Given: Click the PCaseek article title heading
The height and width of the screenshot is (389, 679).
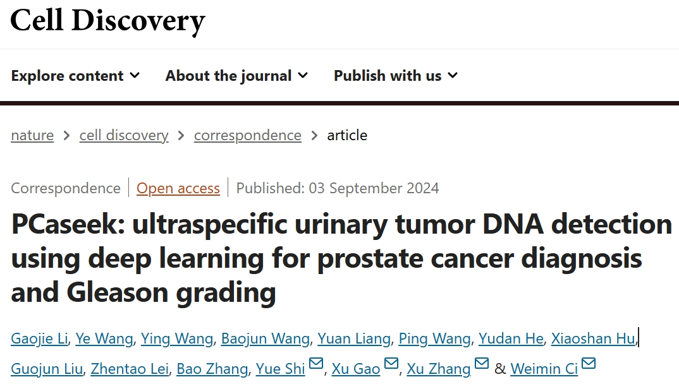Looking at the screenshot, I should tap(341, 258).
